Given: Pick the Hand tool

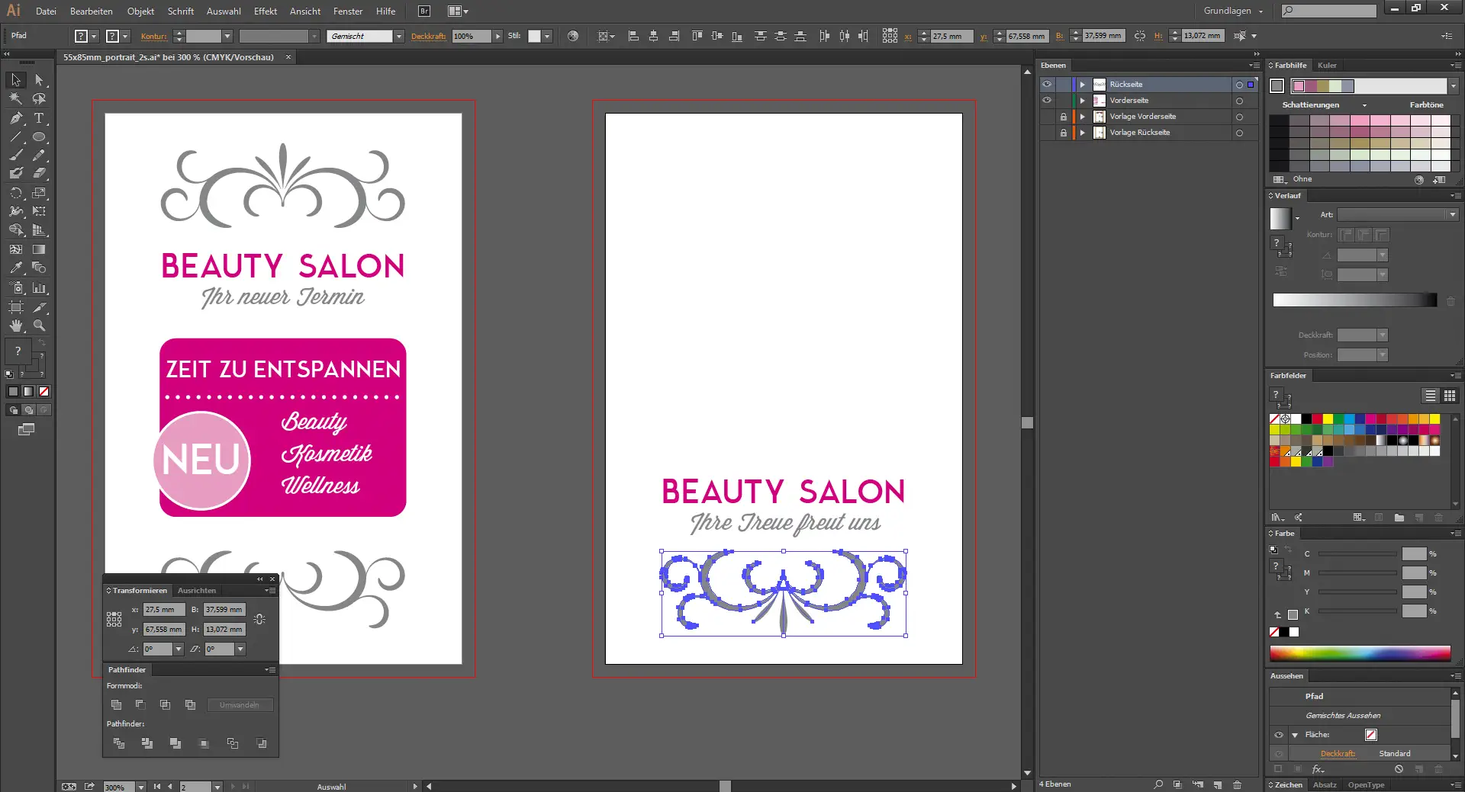Looking at the screenshot, I should [16, 325].
